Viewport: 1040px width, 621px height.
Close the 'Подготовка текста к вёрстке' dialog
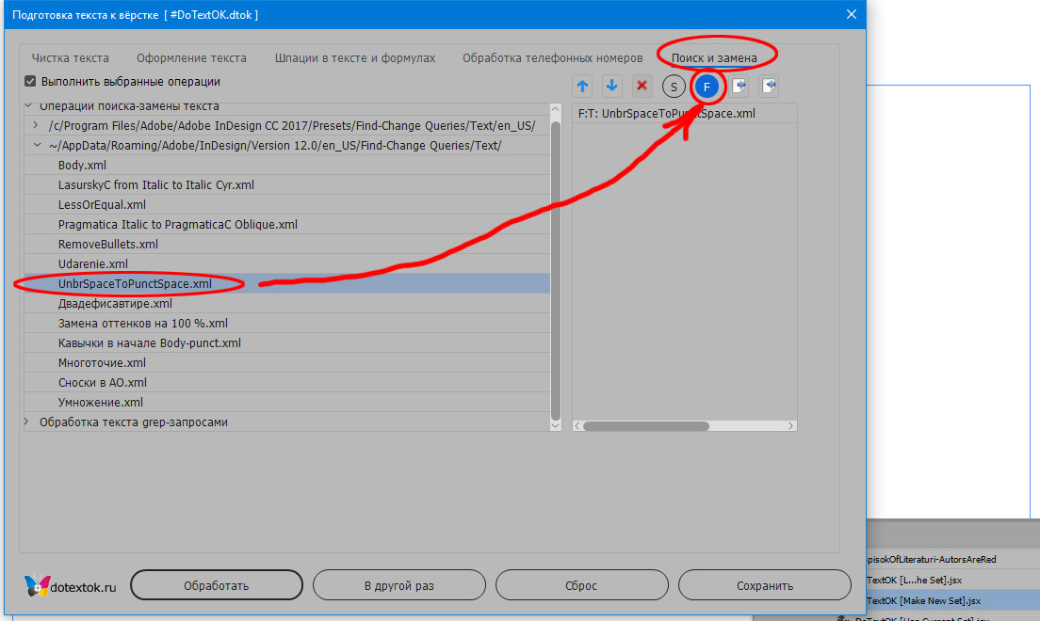click(852, 14)
